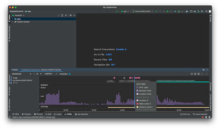Hide the Profiler tool window minus icon
The width and height of the screenshot is (220, 129).
207,70
